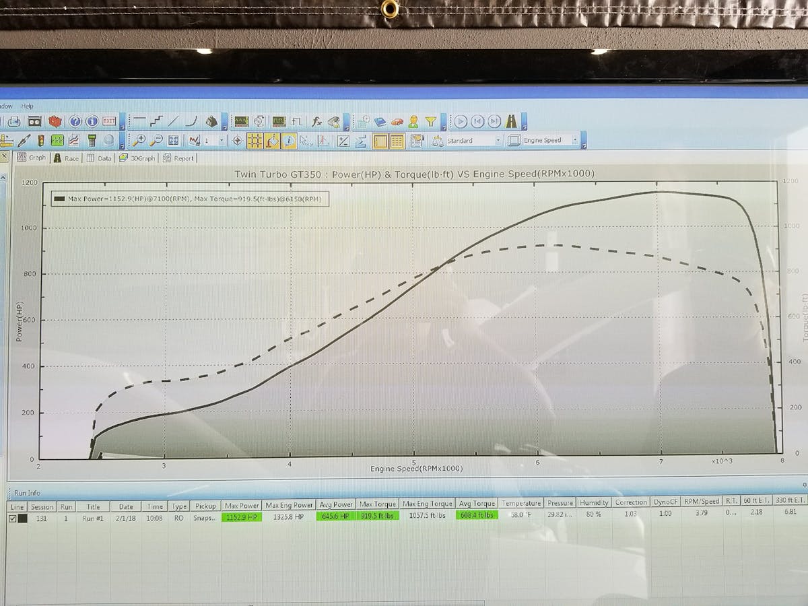Click the fx math function icon
The height and width of the screenshot is (606, 808).
(316, 122)
